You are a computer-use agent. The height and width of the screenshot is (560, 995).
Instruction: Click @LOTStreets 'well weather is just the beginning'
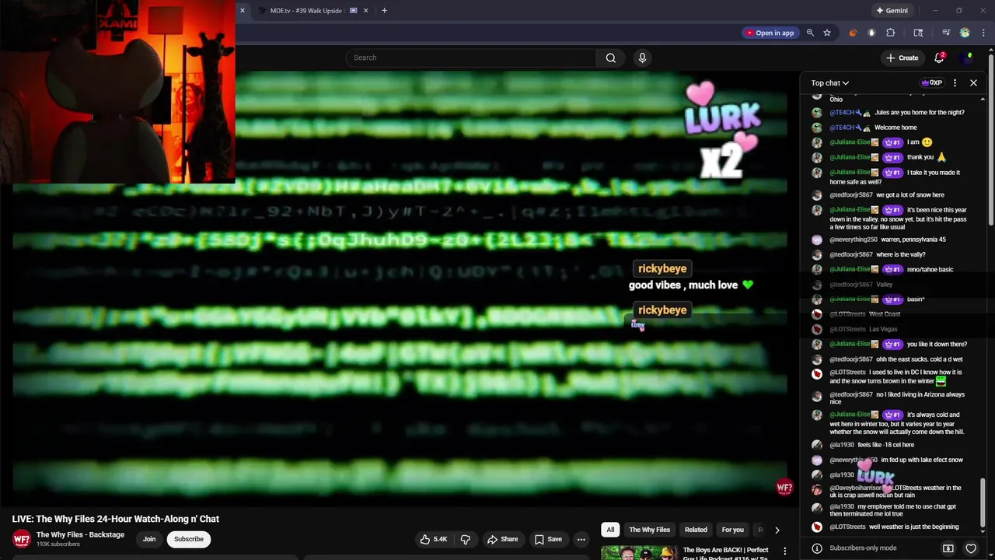point(894,527)
